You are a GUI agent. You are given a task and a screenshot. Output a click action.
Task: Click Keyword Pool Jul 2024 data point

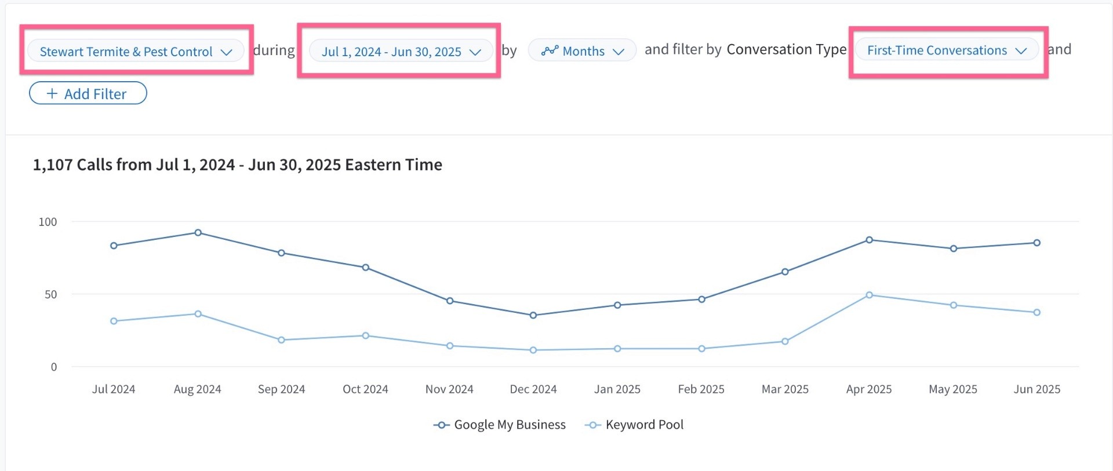pyautogui.click(x=114, y=321)
